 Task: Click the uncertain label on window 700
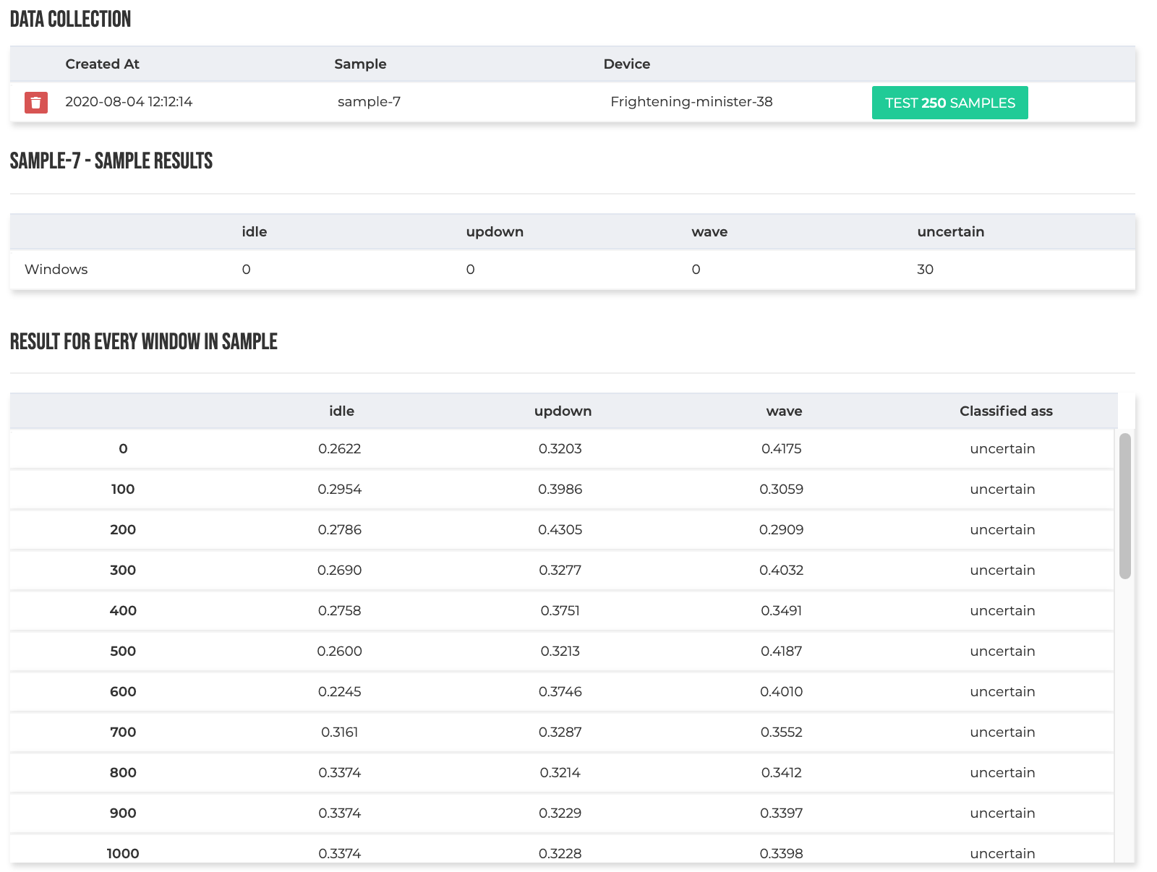(1002, 732)
